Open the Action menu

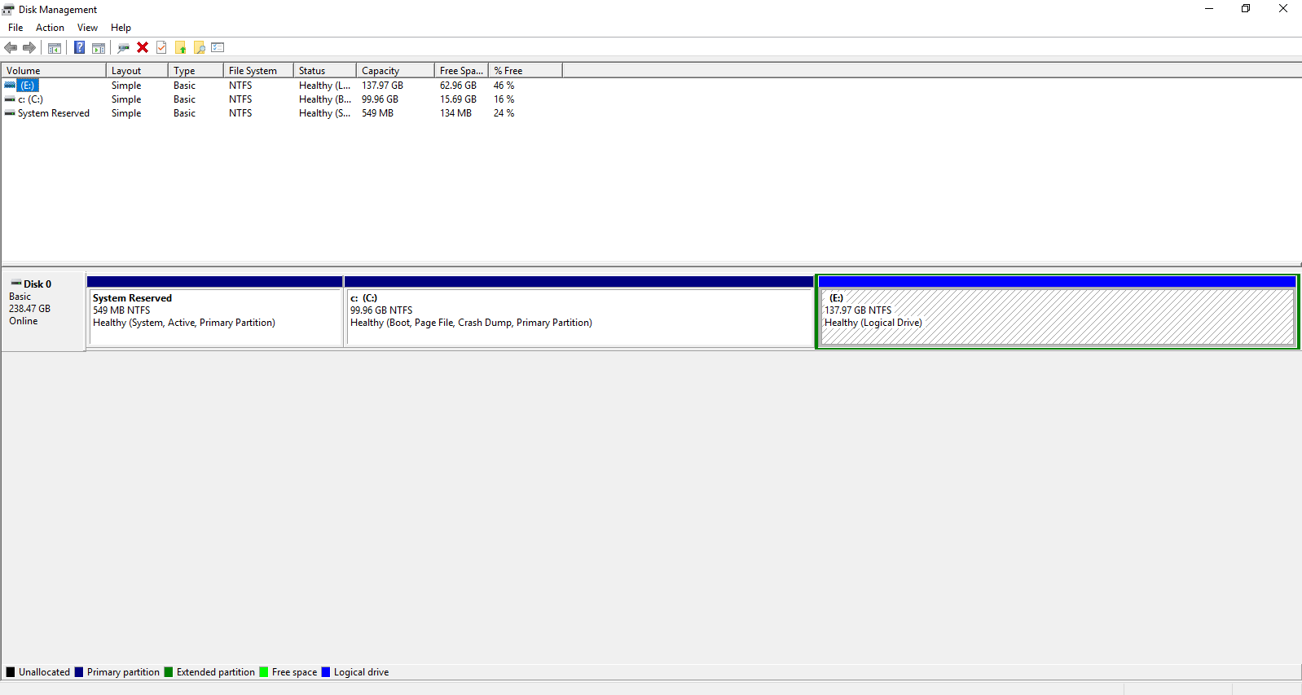click(50, 28)
